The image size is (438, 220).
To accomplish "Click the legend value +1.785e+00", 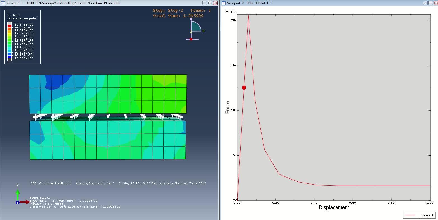I will point(24,42).
